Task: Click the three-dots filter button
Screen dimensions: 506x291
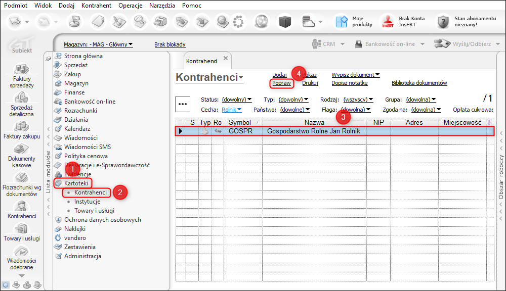Action: pyautogui.click(x=183, y=104)
